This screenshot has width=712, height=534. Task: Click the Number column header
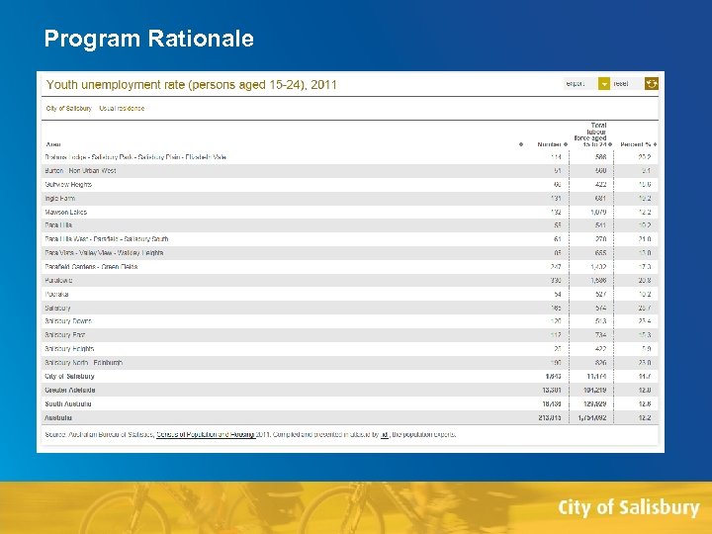tap(550, 144)
